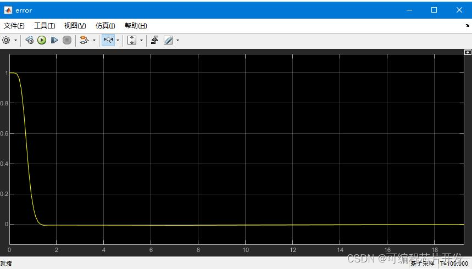472x269 pixels.
Task: Click the step forward button
Action: pos(54,40)
